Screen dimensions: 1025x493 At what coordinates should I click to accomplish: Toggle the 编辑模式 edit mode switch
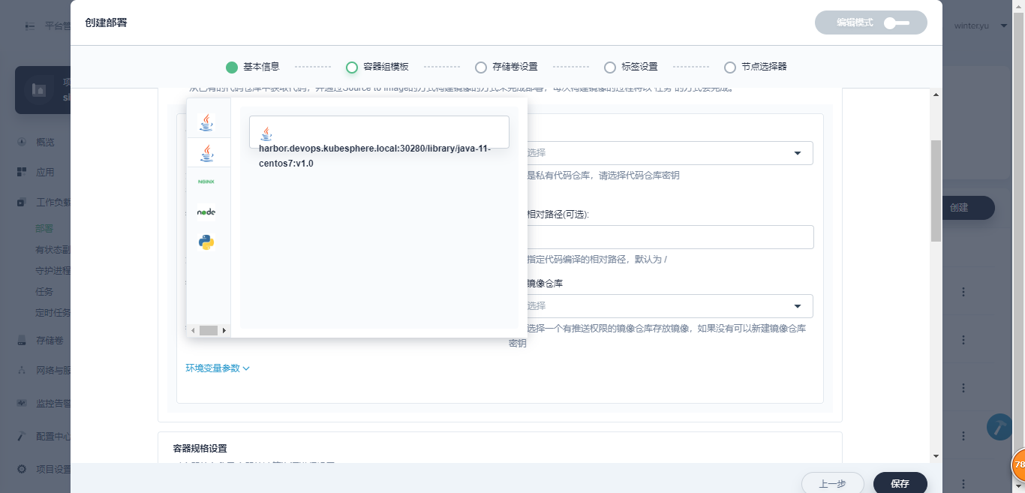[x=897, y=23]
